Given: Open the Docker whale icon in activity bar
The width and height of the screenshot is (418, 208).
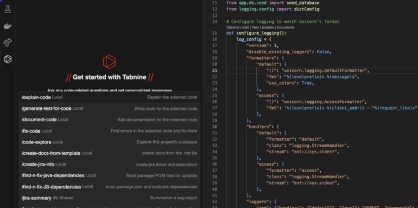Looking at the screenshot, I should tap(8, 26).
